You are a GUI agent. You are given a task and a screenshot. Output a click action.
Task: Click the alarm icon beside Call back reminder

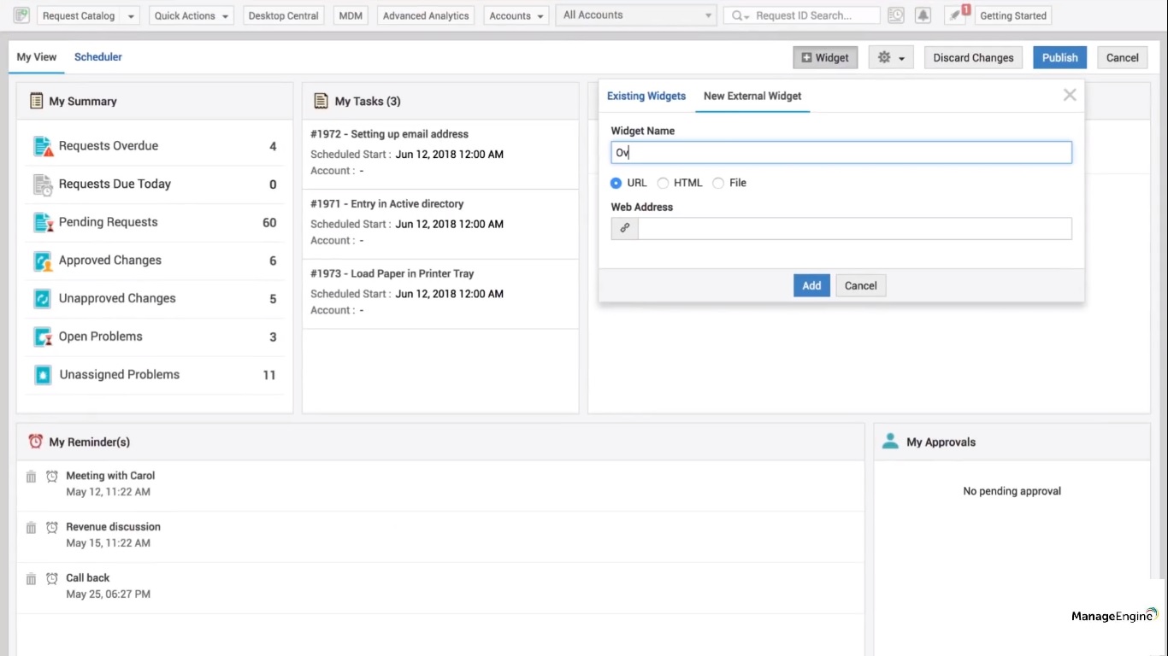pyautogui.click(x=51, y=578)
